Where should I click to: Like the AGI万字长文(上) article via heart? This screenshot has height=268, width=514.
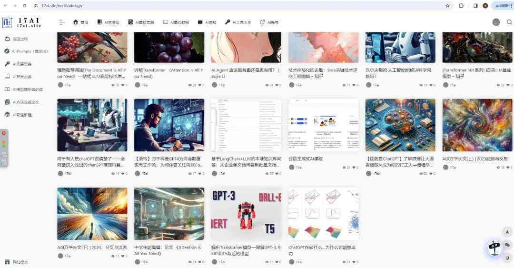[x=507, y=167]
